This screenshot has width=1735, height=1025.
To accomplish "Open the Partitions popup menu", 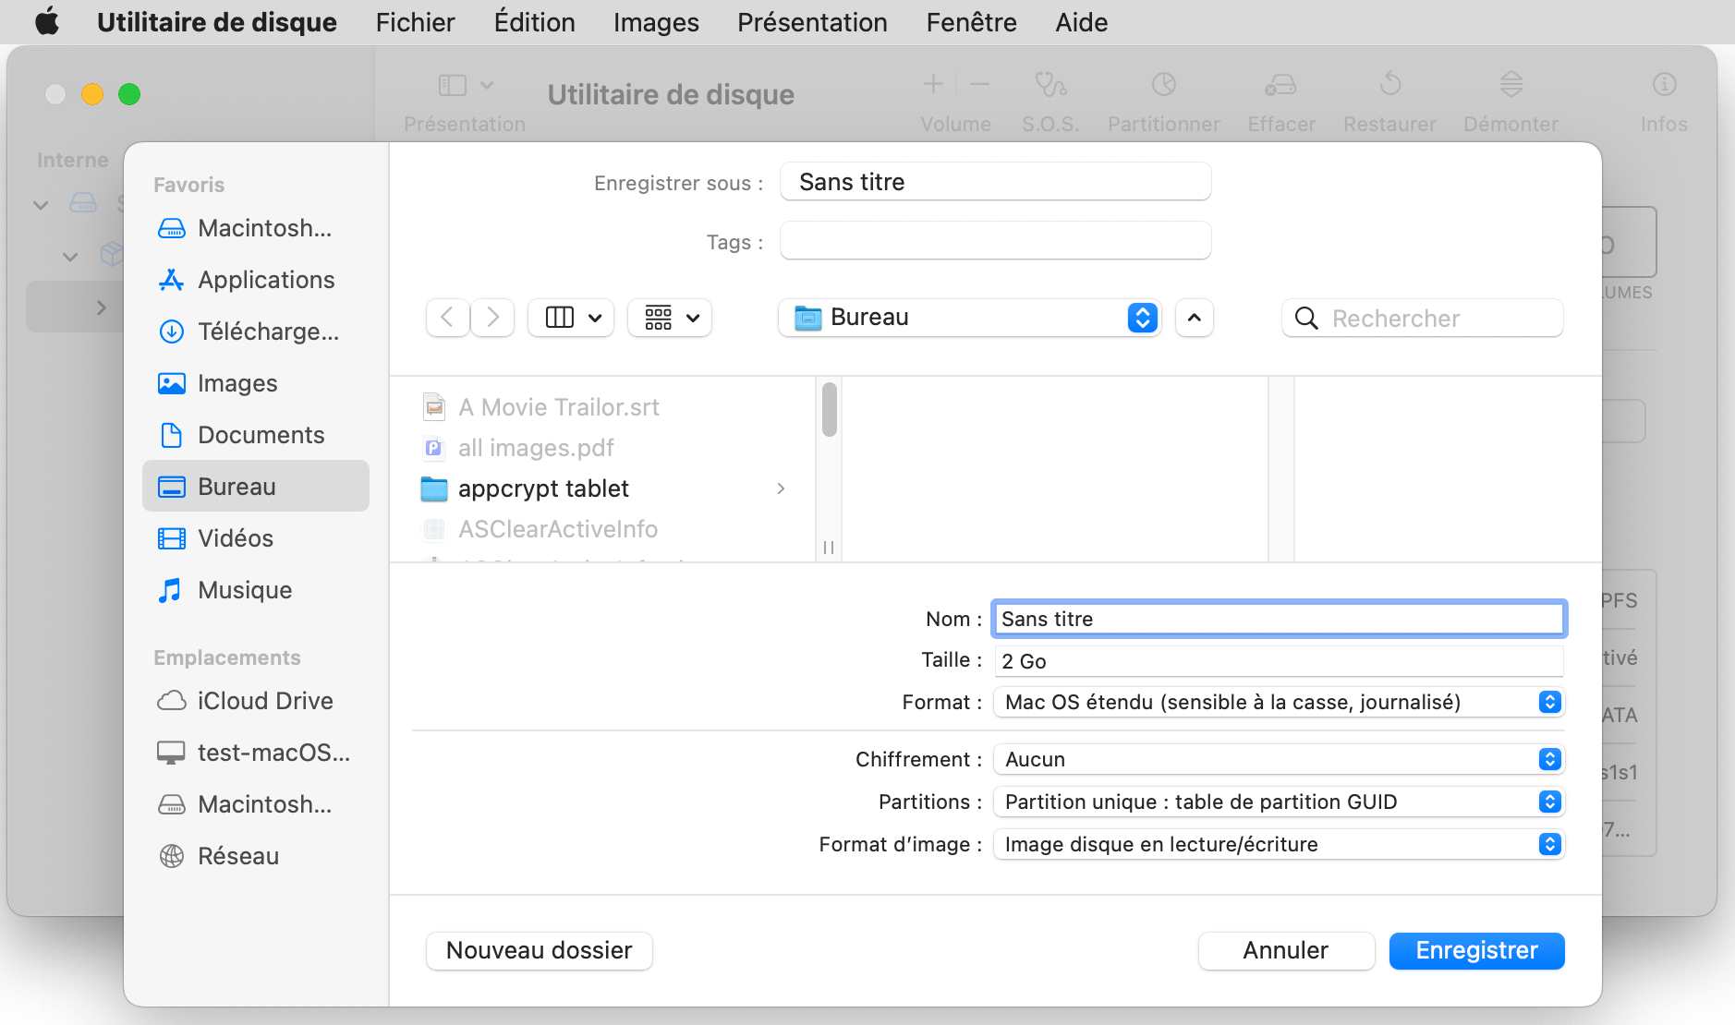I will (x=1280, y=802).
